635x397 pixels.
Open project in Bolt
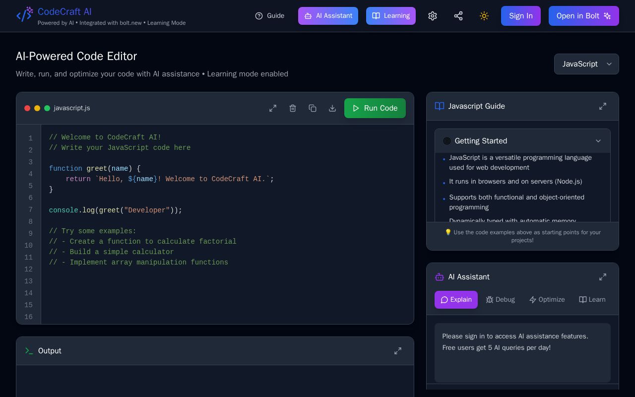[x=584, y=16]
